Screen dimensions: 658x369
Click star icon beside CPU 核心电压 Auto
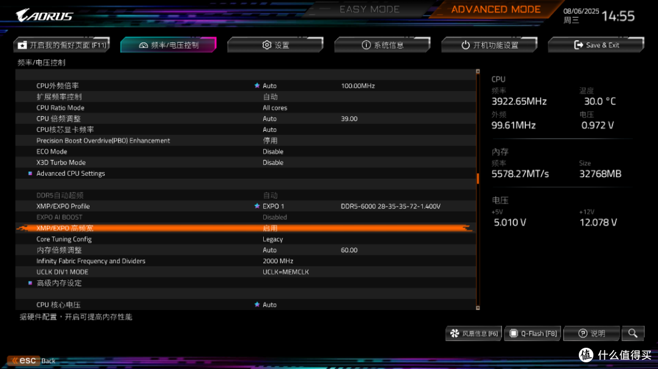click(257, 305)
